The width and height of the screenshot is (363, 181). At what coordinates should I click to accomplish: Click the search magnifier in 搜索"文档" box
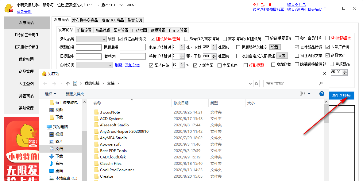(321, 83)
